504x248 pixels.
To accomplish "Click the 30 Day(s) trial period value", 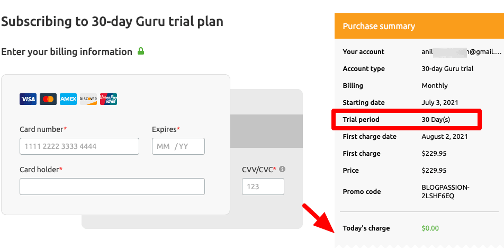I will [x=436, y=120].
